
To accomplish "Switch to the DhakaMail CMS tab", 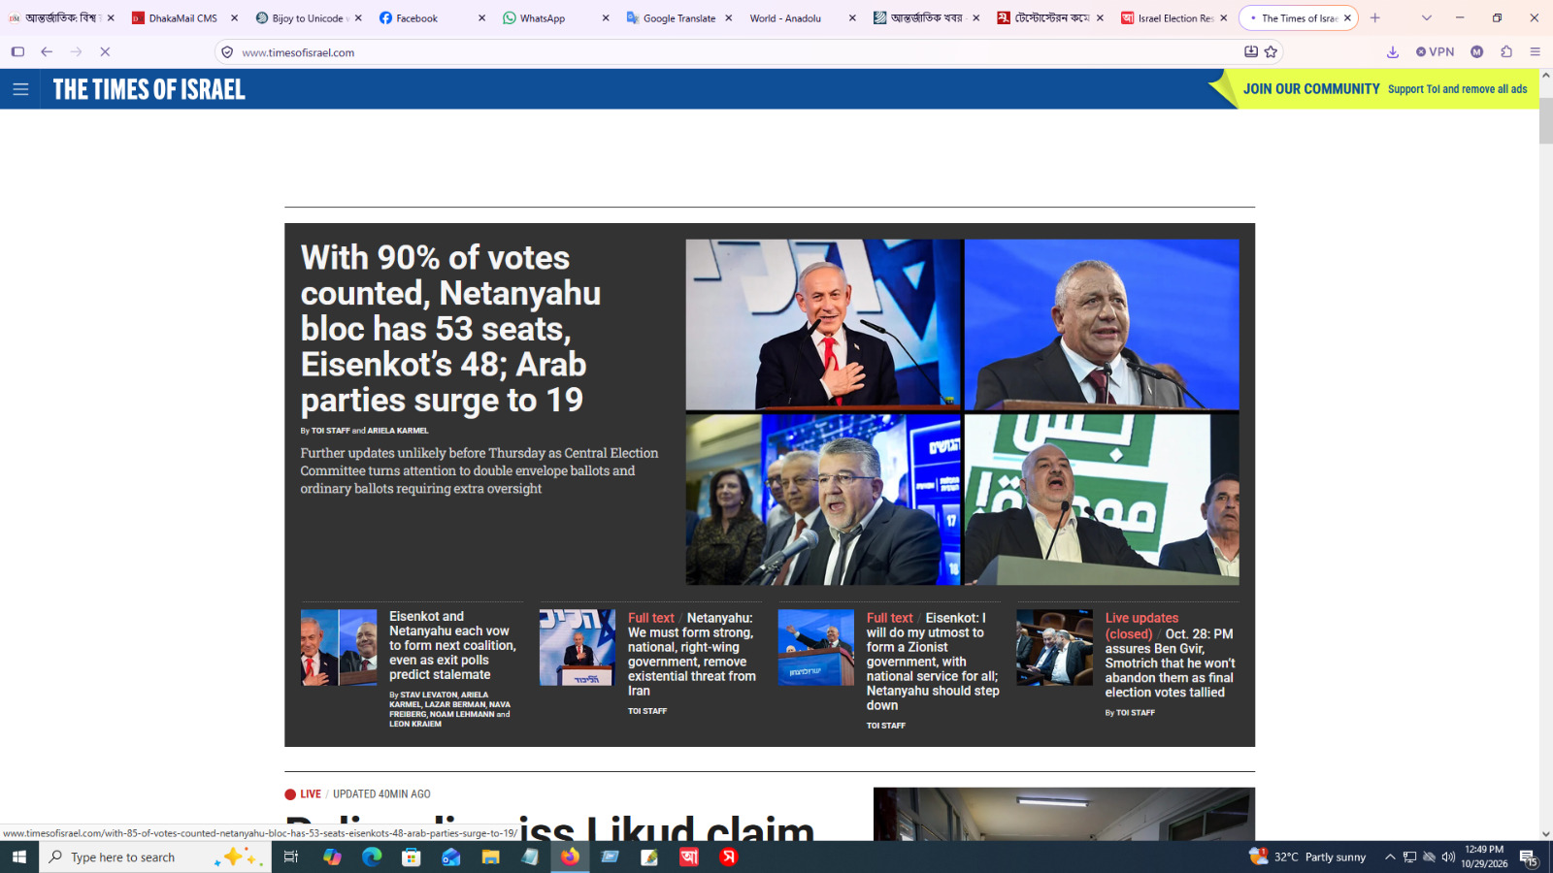I will pyautogui.click(x=184, y=17).
